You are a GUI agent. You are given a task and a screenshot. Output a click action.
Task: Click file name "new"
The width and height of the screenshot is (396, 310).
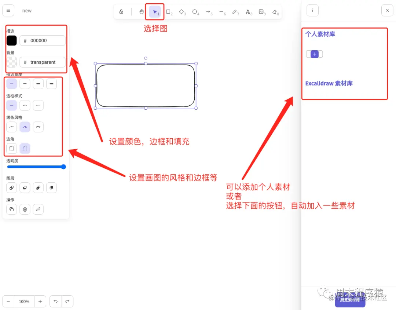27,11
